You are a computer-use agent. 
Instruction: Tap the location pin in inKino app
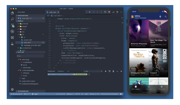(x=160, y=17)
